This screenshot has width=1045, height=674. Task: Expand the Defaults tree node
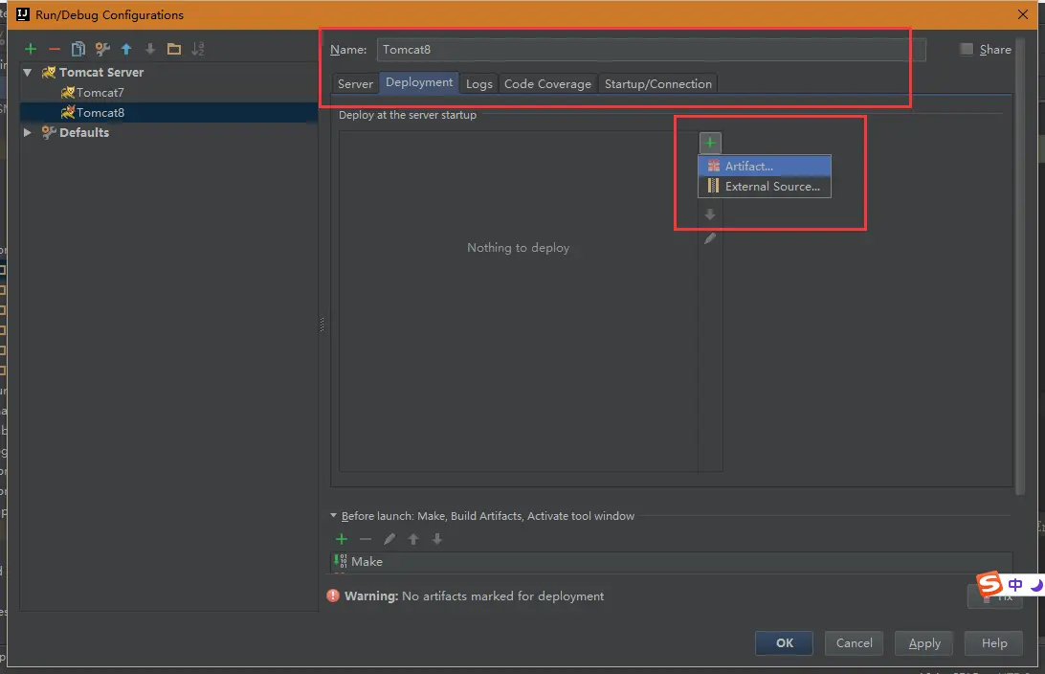[x=28, y=132]
